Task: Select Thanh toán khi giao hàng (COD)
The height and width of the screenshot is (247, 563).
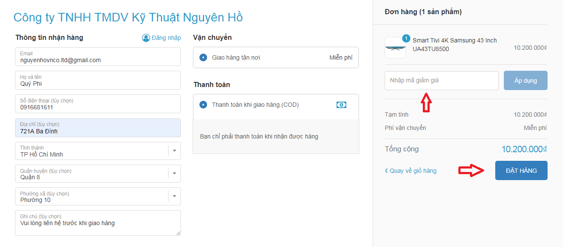Action: [x=203, y=105]
